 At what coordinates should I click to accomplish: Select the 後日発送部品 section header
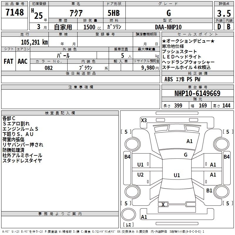[x=81, y=73]
